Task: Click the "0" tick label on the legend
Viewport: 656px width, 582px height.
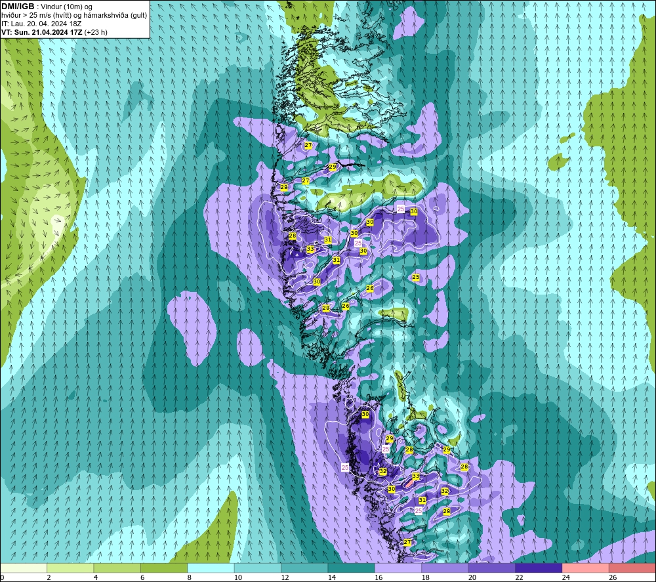Action: tap(2, 577)
